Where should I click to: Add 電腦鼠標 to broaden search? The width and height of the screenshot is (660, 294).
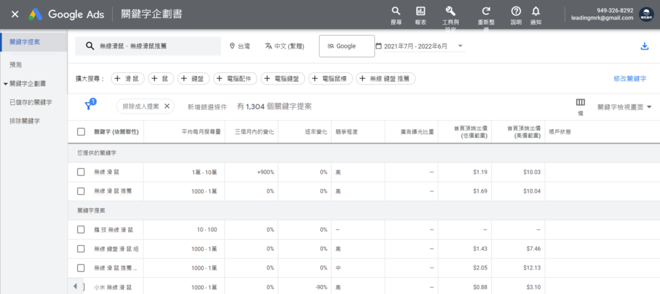[331, 79]
